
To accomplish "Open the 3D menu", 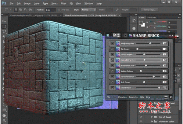I will (x=71, y=4).
